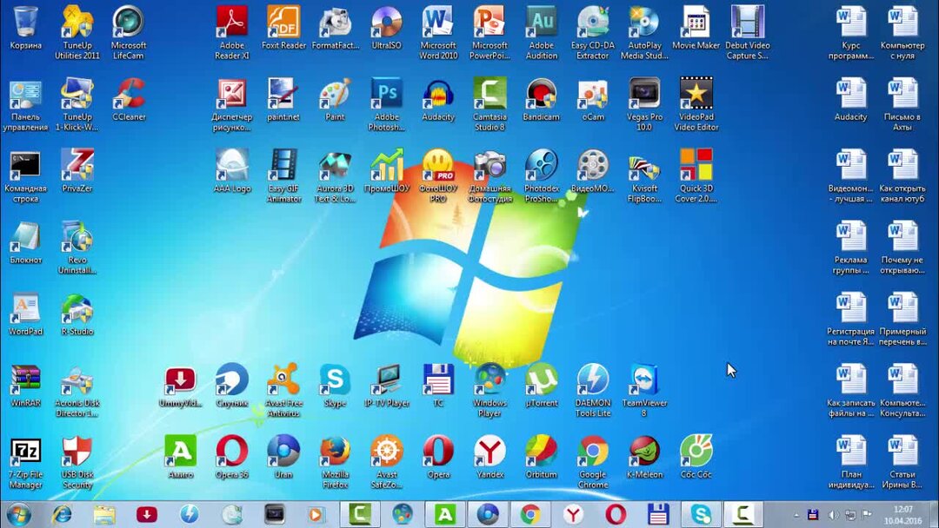Click the Adobe Audition icon

(542, 33)
